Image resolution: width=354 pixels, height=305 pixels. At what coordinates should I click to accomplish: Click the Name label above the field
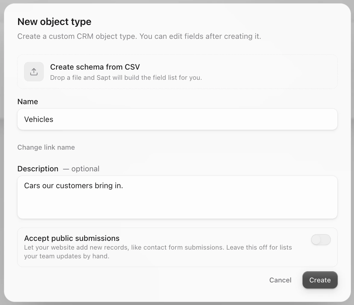(x=28, y=101)
